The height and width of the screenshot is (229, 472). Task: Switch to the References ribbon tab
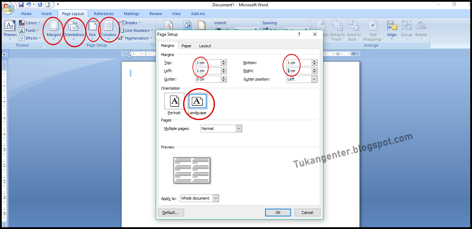pos(104,14)
